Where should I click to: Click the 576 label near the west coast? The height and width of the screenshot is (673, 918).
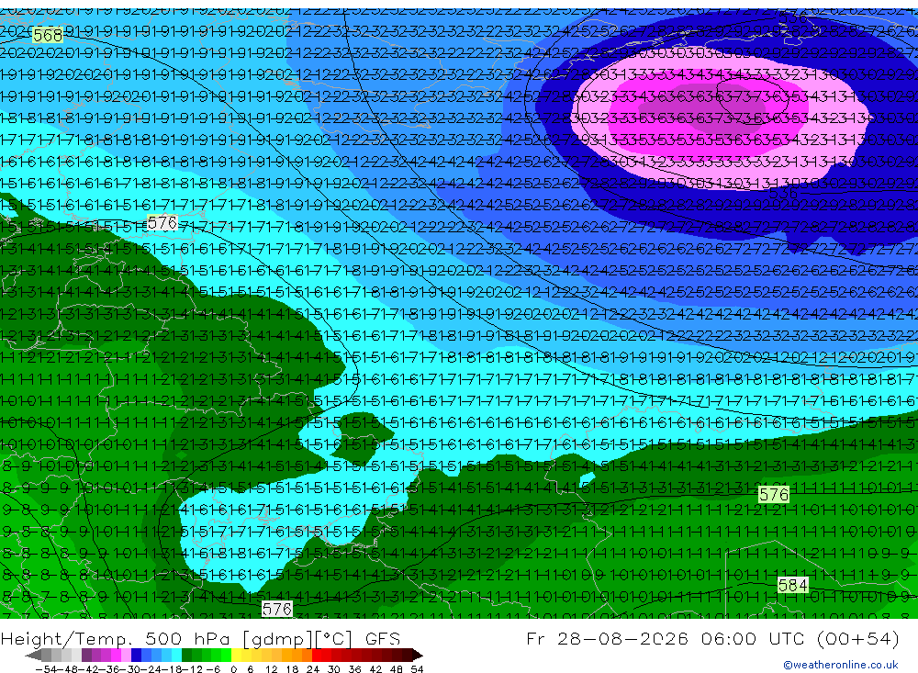pyautogui.click(x=162, y=222)
